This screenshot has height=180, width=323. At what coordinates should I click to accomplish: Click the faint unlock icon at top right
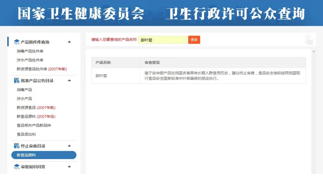coord(308,39)
